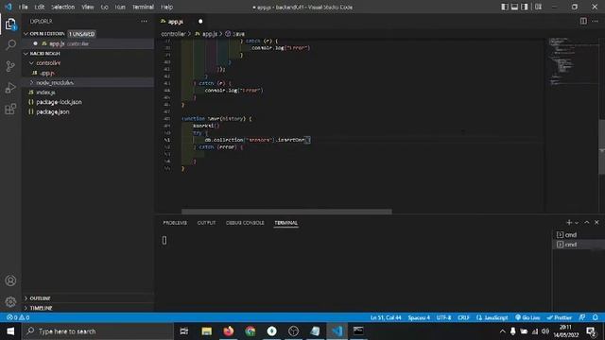Expand the Timeline section
605x340 pixels.
coord(88,308)
